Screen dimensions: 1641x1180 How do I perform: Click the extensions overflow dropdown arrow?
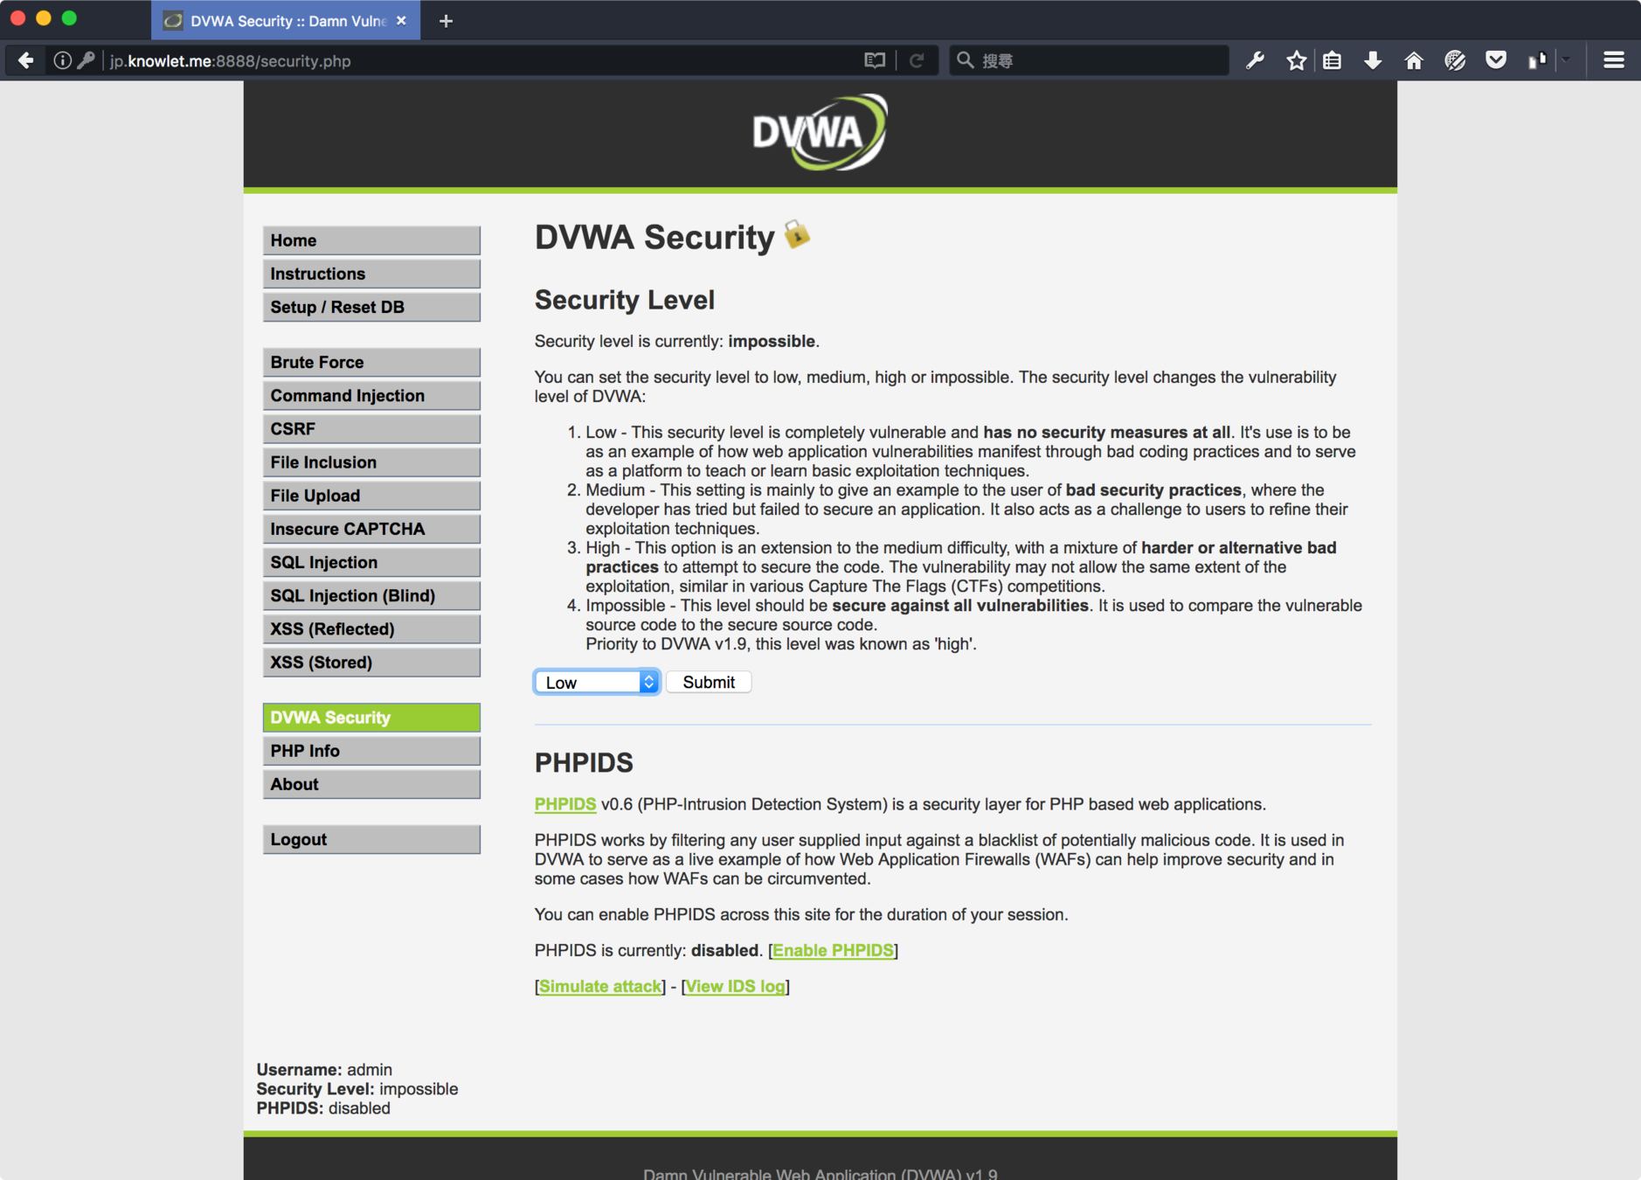click(1565, 60)
